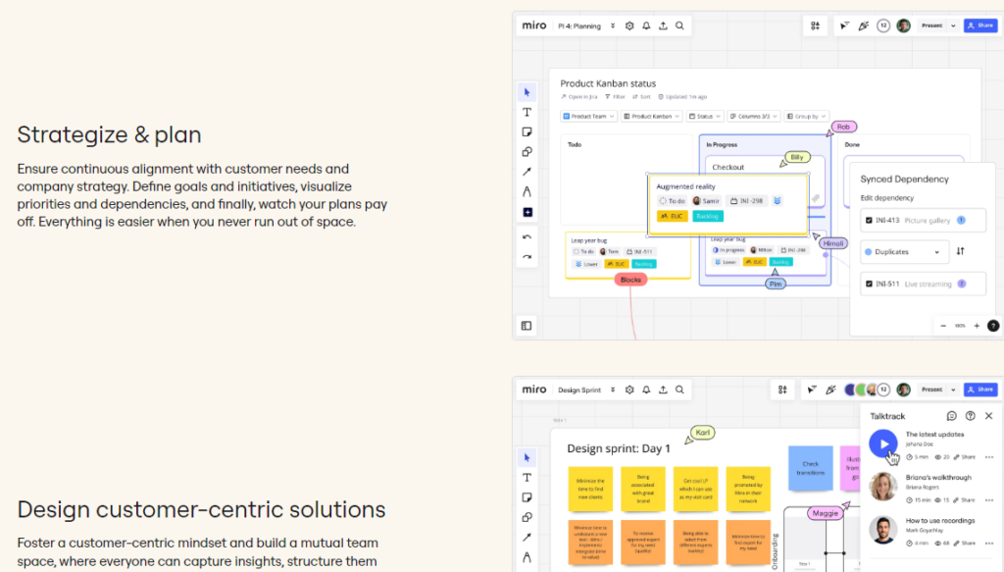The image size is (1004, 572).
Task: Open apps grid icon in Planning board top bar
Action: click(x=815, y=26)
